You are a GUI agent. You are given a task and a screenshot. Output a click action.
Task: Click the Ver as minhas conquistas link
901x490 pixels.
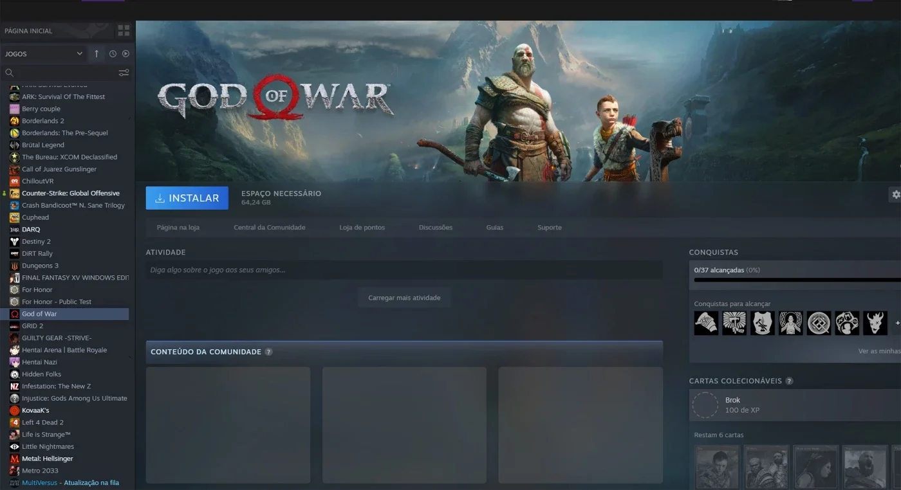click(879, 351)
